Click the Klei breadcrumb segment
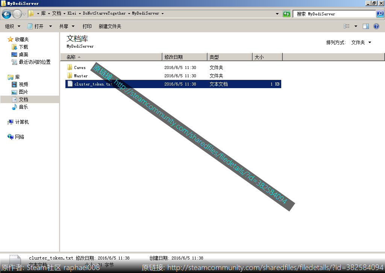Image resolution: width=385 pixels, height=273 pixels. pyautogui.click(x=72, y=13)
